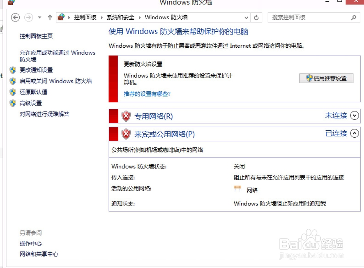
Task: Collapse the 来宾或公用网络(P) section
Action: 355,133
